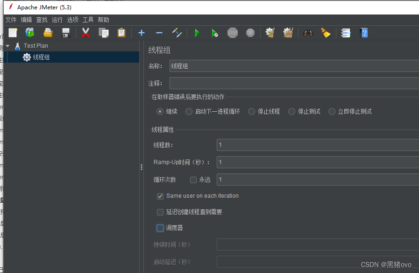Create a new test plan via New icon

click(x=13, y=33)
